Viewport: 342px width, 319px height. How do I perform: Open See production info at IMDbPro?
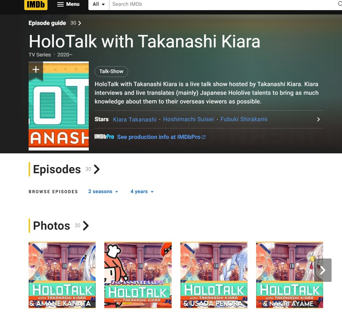[162, 137]
